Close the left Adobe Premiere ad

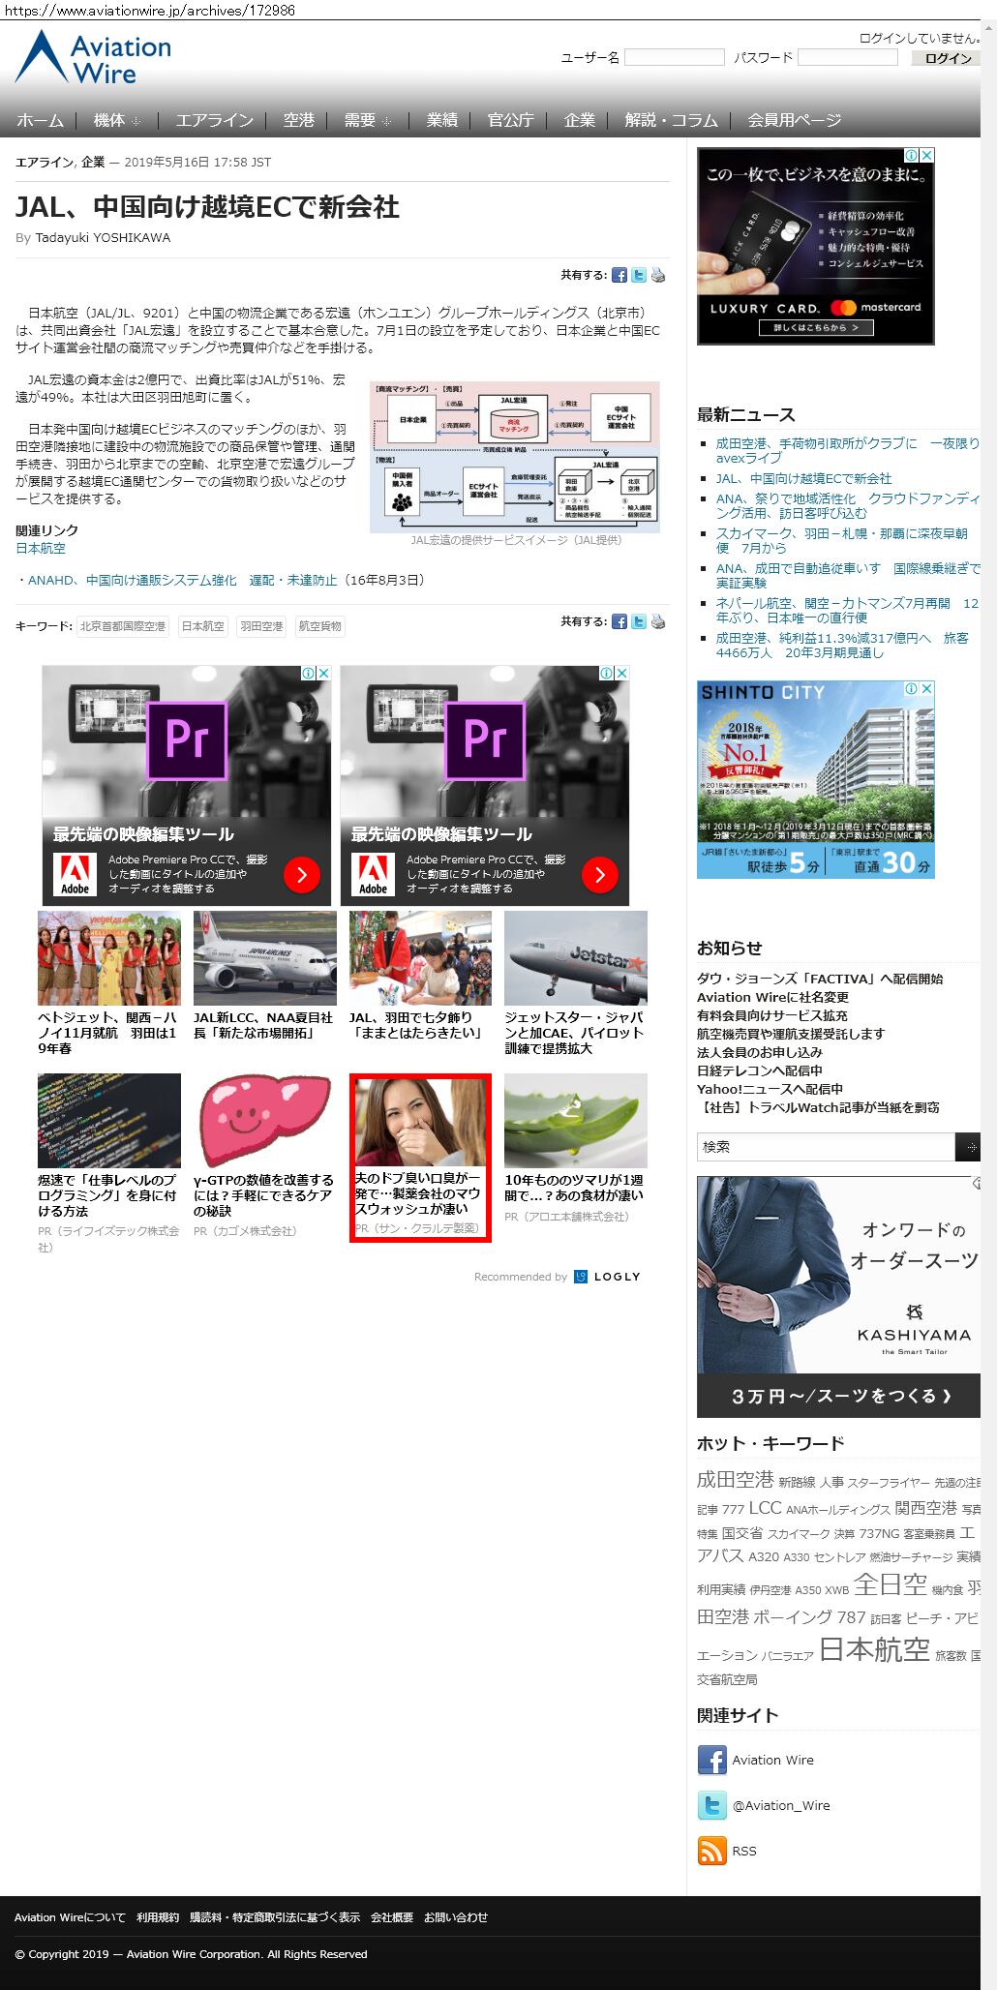(324, 673)
